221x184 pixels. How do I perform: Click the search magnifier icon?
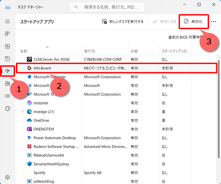coord(76,7)
